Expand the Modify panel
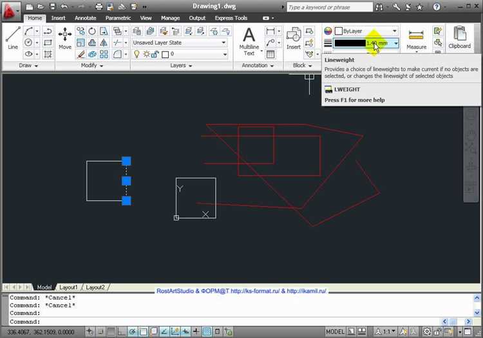 point(92,66)
